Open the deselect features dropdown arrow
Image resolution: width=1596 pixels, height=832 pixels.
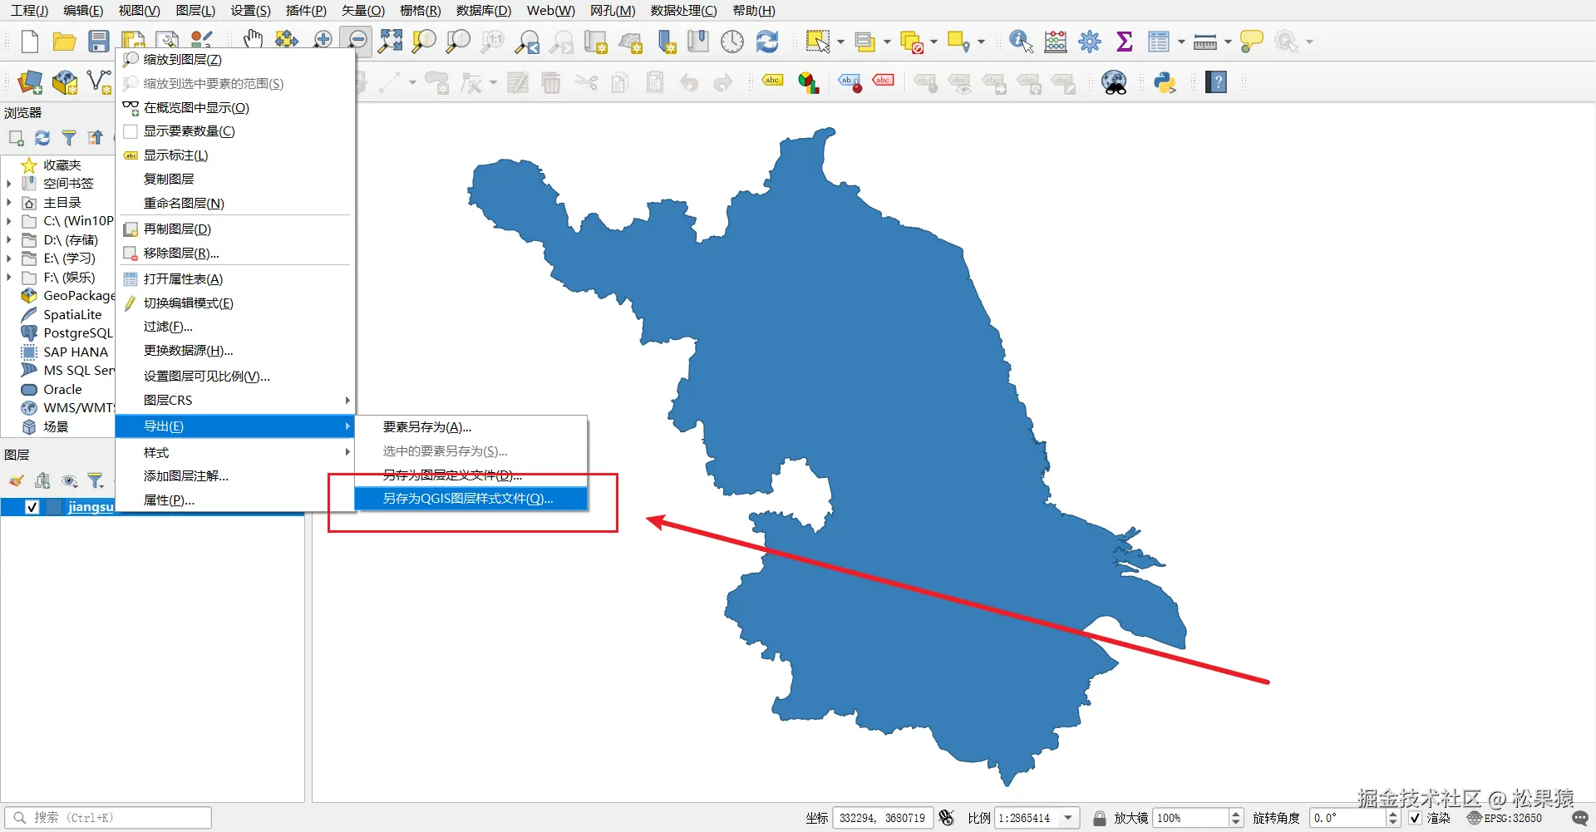click(x=934, y=42)
